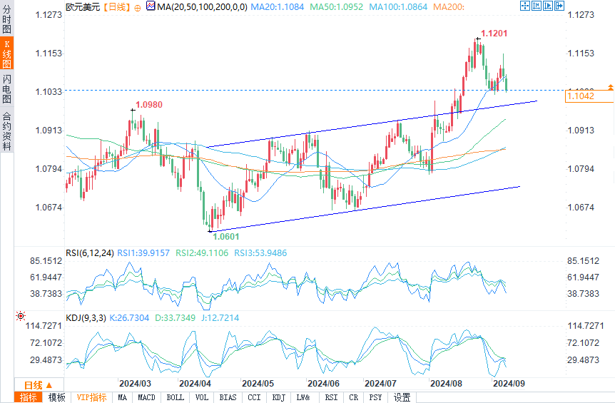615x403 pixels.
Task: Click the MA indicator chart icon
Action: point(151,6)
